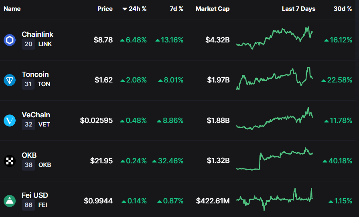Click the VeChain coin logo icon
This screenshot has height=217, width=359.
pyautogui.click(x=10, y=121)
